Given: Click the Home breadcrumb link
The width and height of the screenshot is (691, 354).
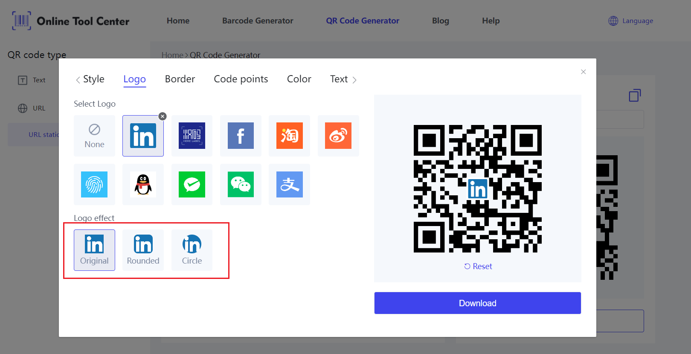Looking at the screenshot, I should pos(172,55).
